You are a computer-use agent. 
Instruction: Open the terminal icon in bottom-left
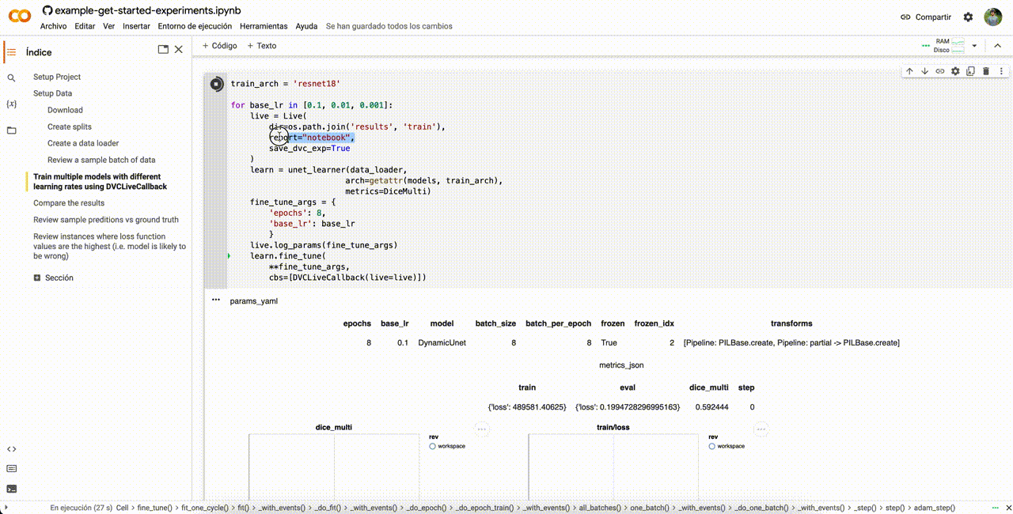11,489
